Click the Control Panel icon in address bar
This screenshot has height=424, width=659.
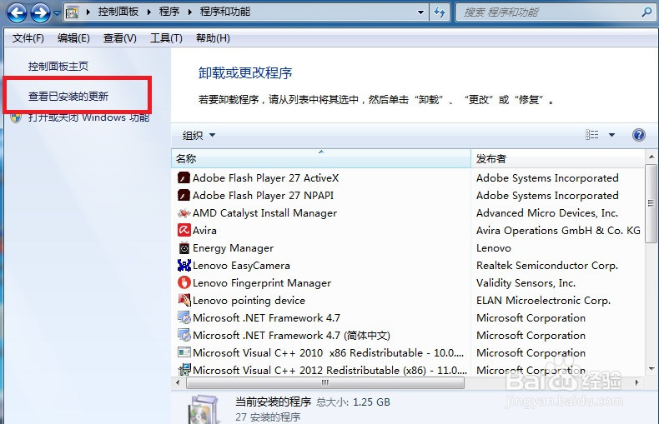(x=73, y=12)
